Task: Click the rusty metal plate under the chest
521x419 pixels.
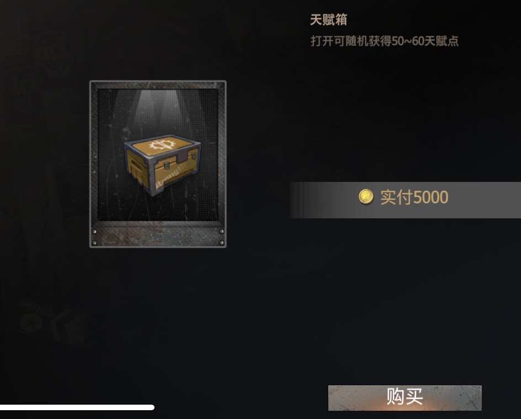Action: click(x=158, y=237)
